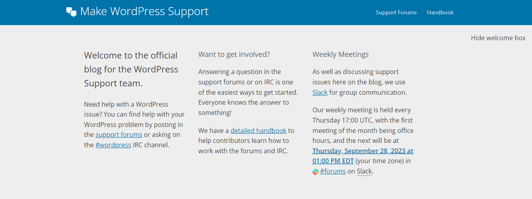Click the Thursday, September 28, 2023 meeting time
The height and width of the screenshot is (199, 532).
(x=363, y=156)
